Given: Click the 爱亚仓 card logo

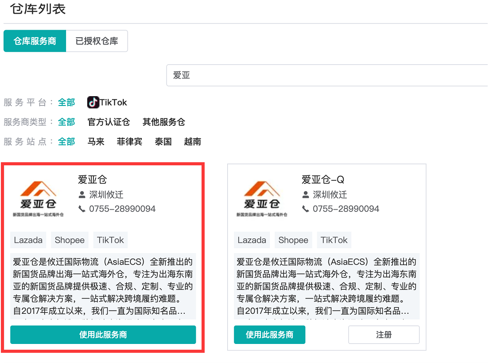Looking at the screenshot, I should pyautogui.click(x=39, y=199).
